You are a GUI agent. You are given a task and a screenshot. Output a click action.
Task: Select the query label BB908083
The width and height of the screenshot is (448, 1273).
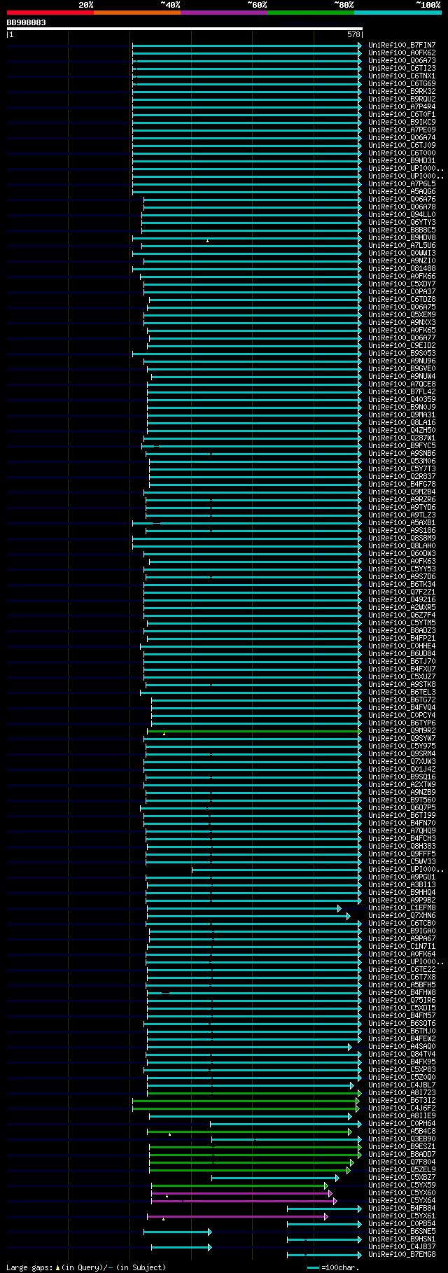(27, 22)
